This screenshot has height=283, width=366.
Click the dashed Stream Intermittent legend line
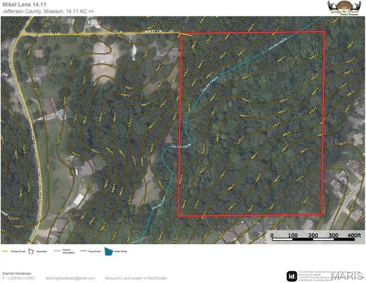[57, 252]
